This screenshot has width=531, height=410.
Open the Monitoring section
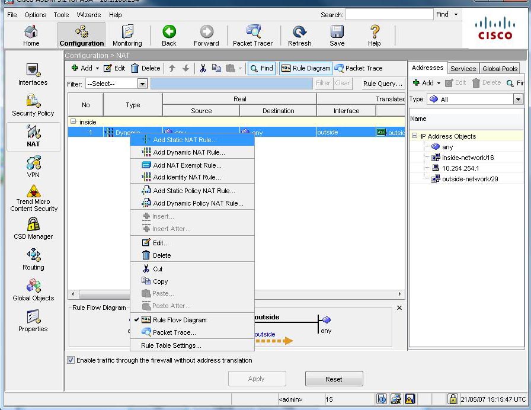(x=127, y=36)
